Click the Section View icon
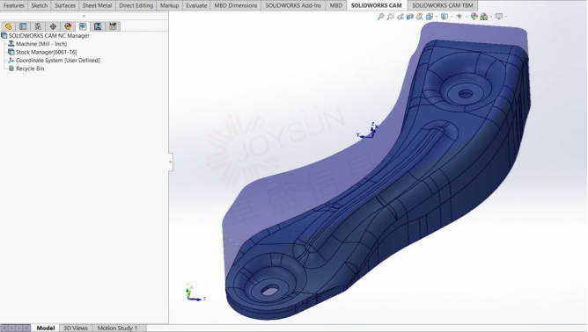Image resolution: width=588 pixels, height=332 pixels. [410, 17]
